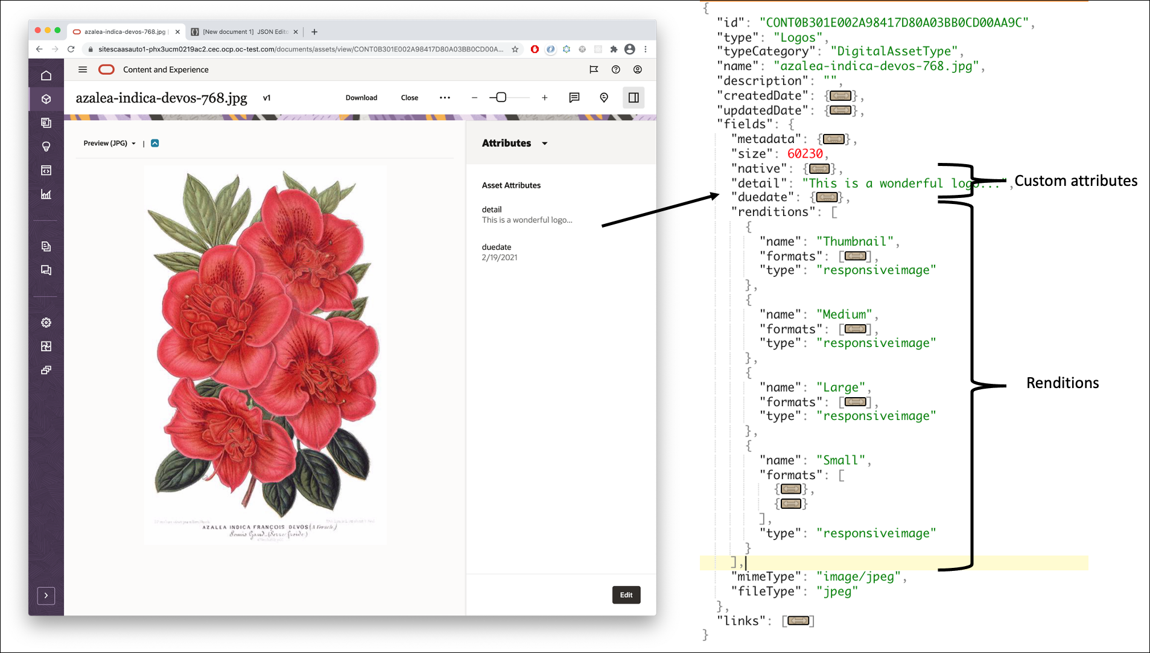Click the blue icon next to Preview (JPG)

pos(155,143)
